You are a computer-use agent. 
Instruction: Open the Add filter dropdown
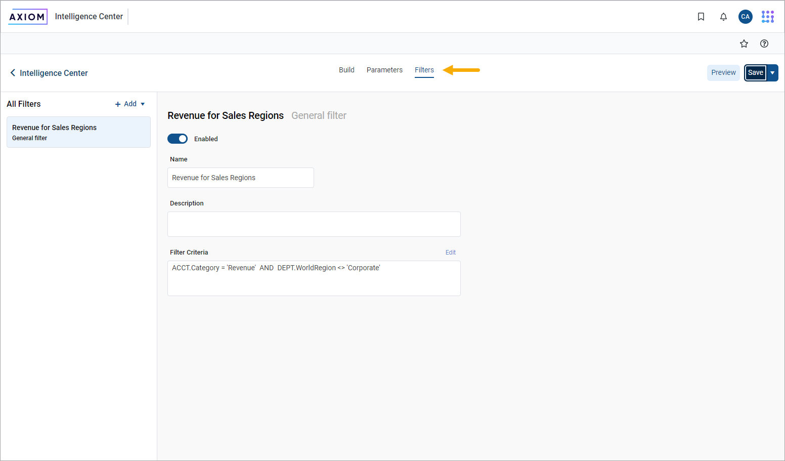point(130,104)
